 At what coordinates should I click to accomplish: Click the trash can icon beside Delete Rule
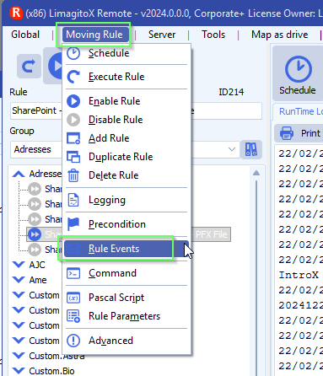73,175
